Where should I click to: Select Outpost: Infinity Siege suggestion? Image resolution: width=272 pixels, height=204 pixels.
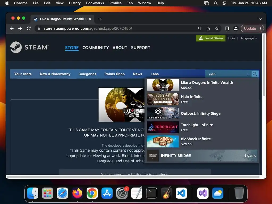tap(202, 113)
